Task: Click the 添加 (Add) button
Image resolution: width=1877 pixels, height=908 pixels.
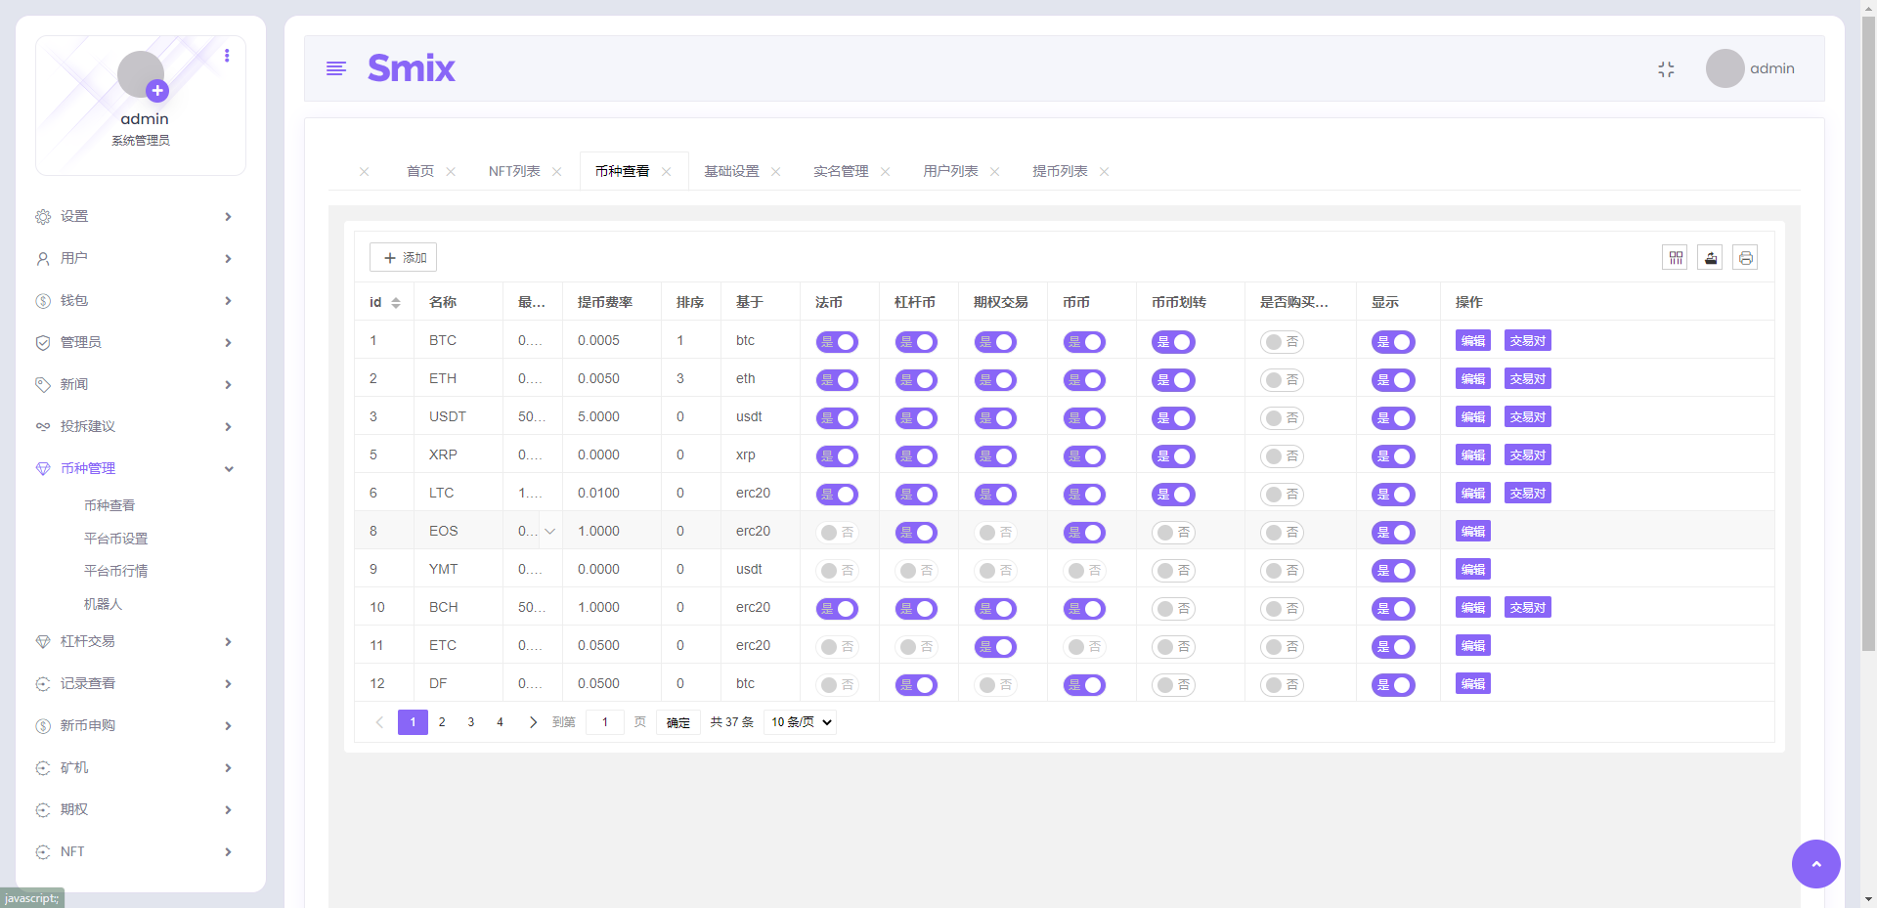Action: (x=403, y=257)
